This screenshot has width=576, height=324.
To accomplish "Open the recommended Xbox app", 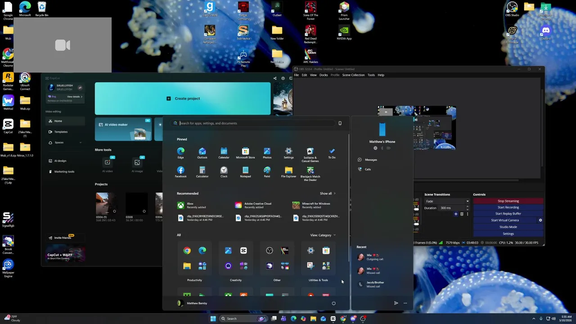I will pyautogui.click(x=192, y=205).
